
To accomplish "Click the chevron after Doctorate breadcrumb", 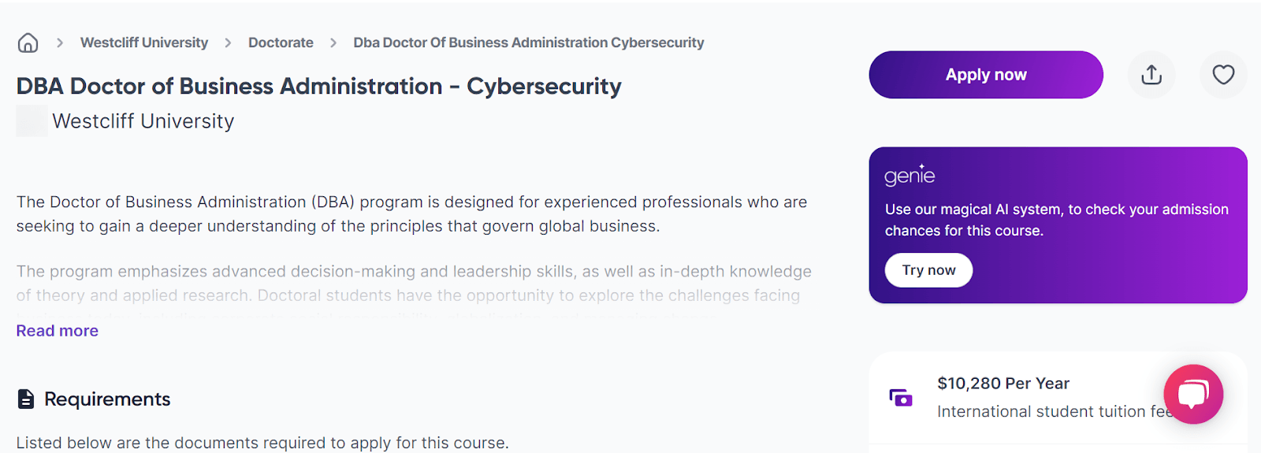I will pos(333,43).
